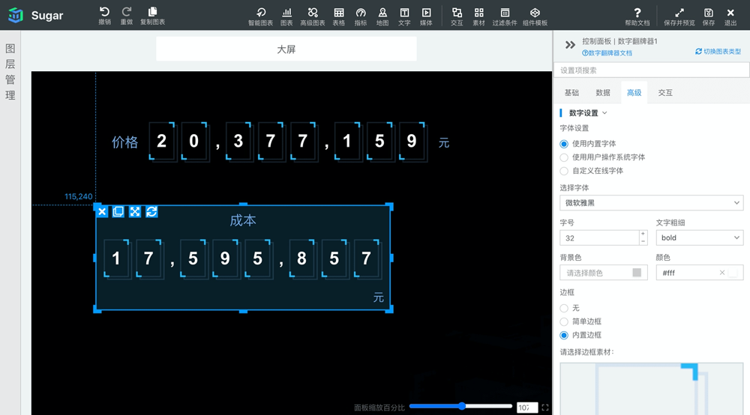Image resolution: width=750 pixels, height=415 pixels.
Task: Select 使用用户操作系统字体 radio option
Action: coord(564,157)
